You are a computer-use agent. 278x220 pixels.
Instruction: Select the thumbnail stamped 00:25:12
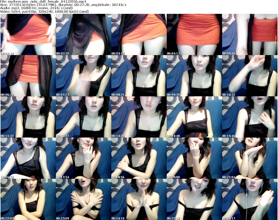(194, 199)
